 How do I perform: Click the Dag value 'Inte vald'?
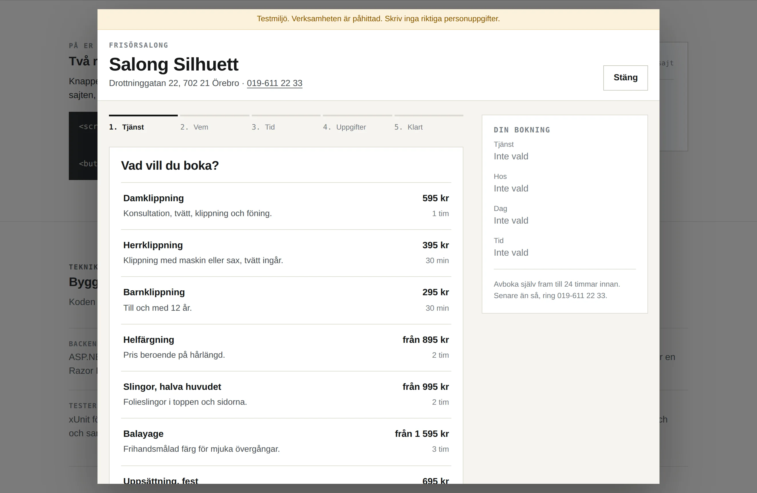point(511,221)
